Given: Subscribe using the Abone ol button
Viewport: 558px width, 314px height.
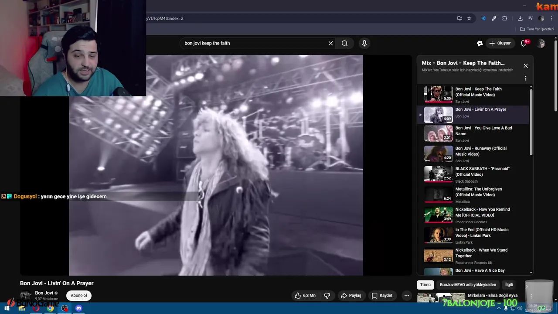Looking at the screenshot, I should (x=79, y=295).
